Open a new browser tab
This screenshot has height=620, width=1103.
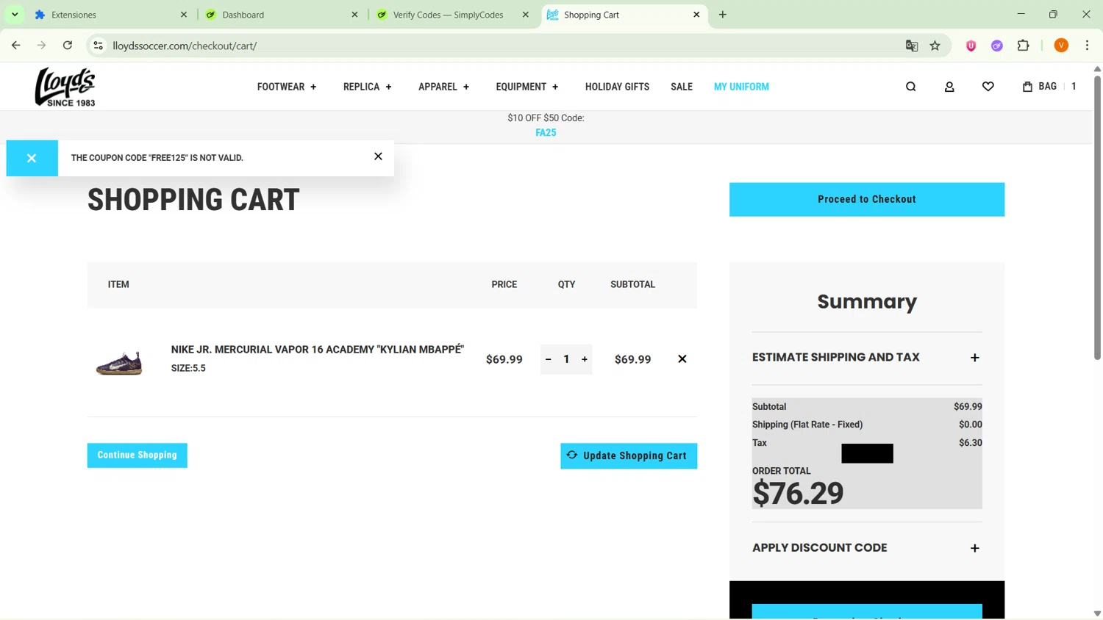tap(723, 15)
